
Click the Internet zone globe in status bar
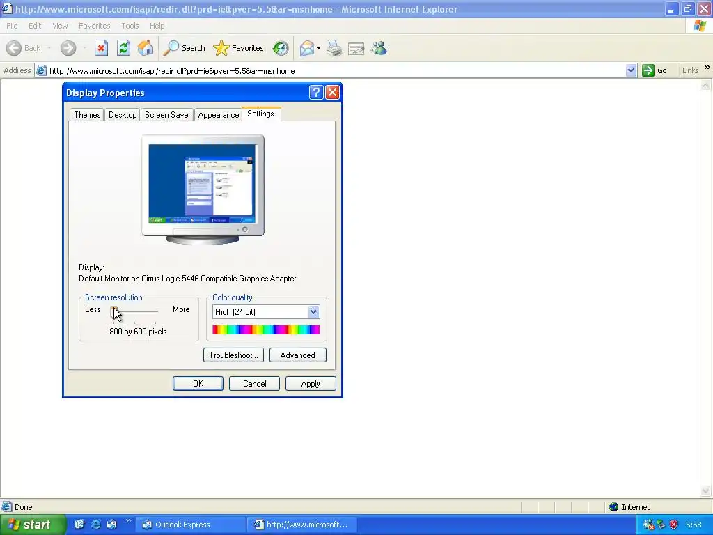(x=614, y=507)
